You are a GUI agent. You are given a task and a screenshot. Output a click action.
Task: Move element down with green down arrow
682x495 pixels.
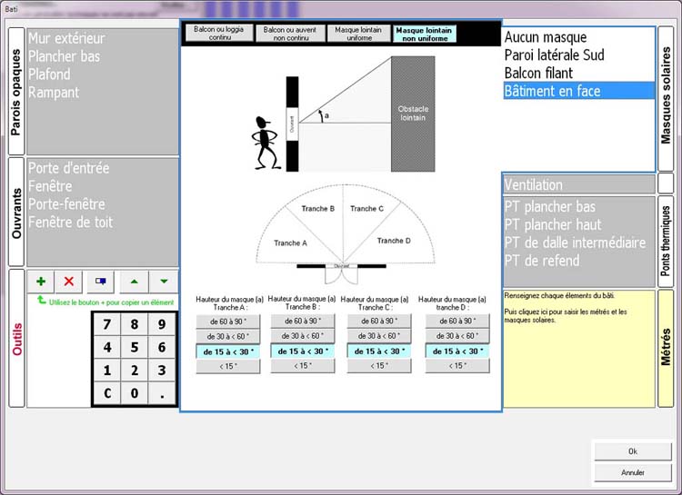point(163,282)
